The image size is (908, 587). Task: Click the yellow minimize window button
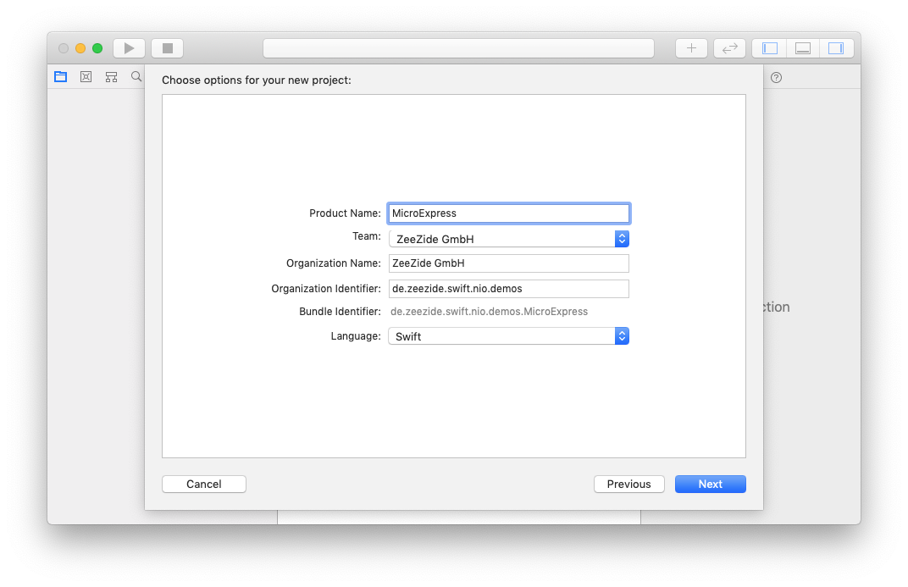(80, 48)
